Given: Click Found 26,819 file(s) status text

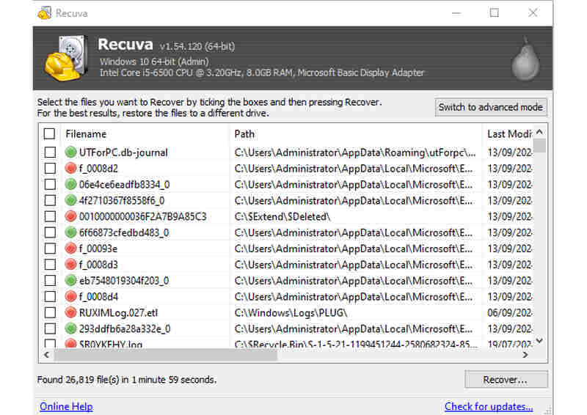Looking at the screenshot, I should [x=127, y=380].
